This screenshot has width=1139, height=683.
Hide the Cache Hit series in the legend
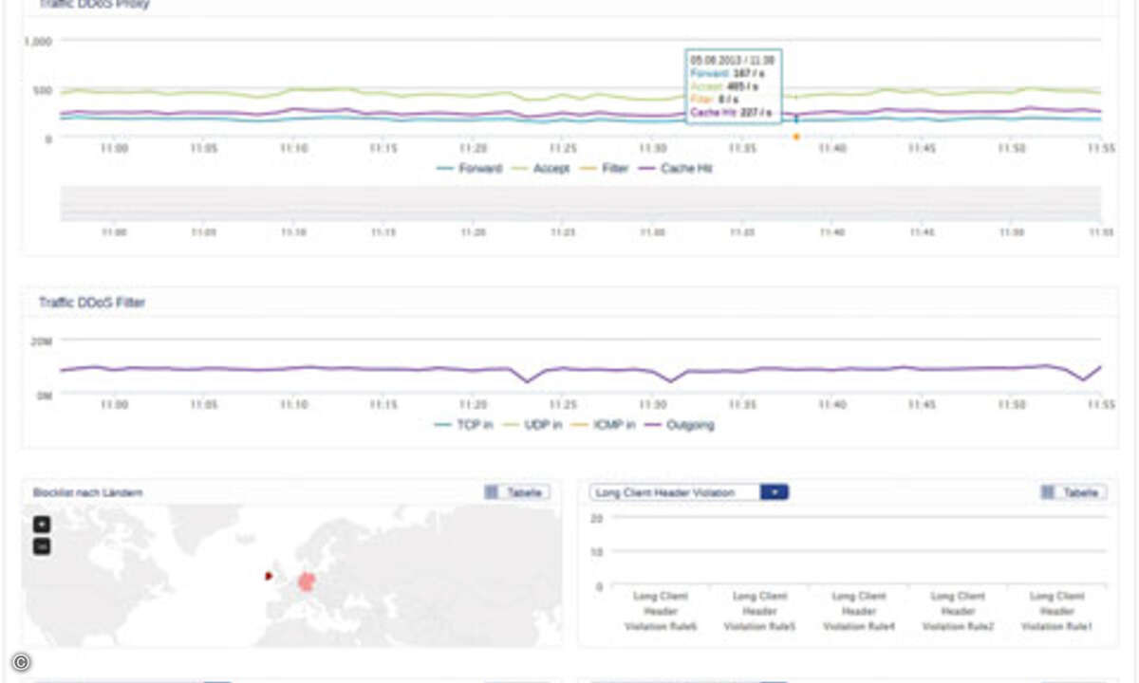[x=675, y=168]
